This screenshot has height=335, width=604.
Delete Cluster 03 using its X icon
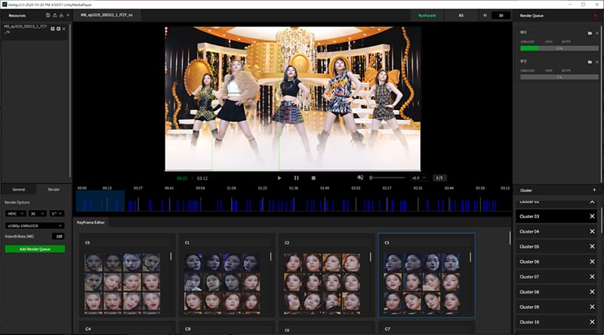(x=592, y=217)
